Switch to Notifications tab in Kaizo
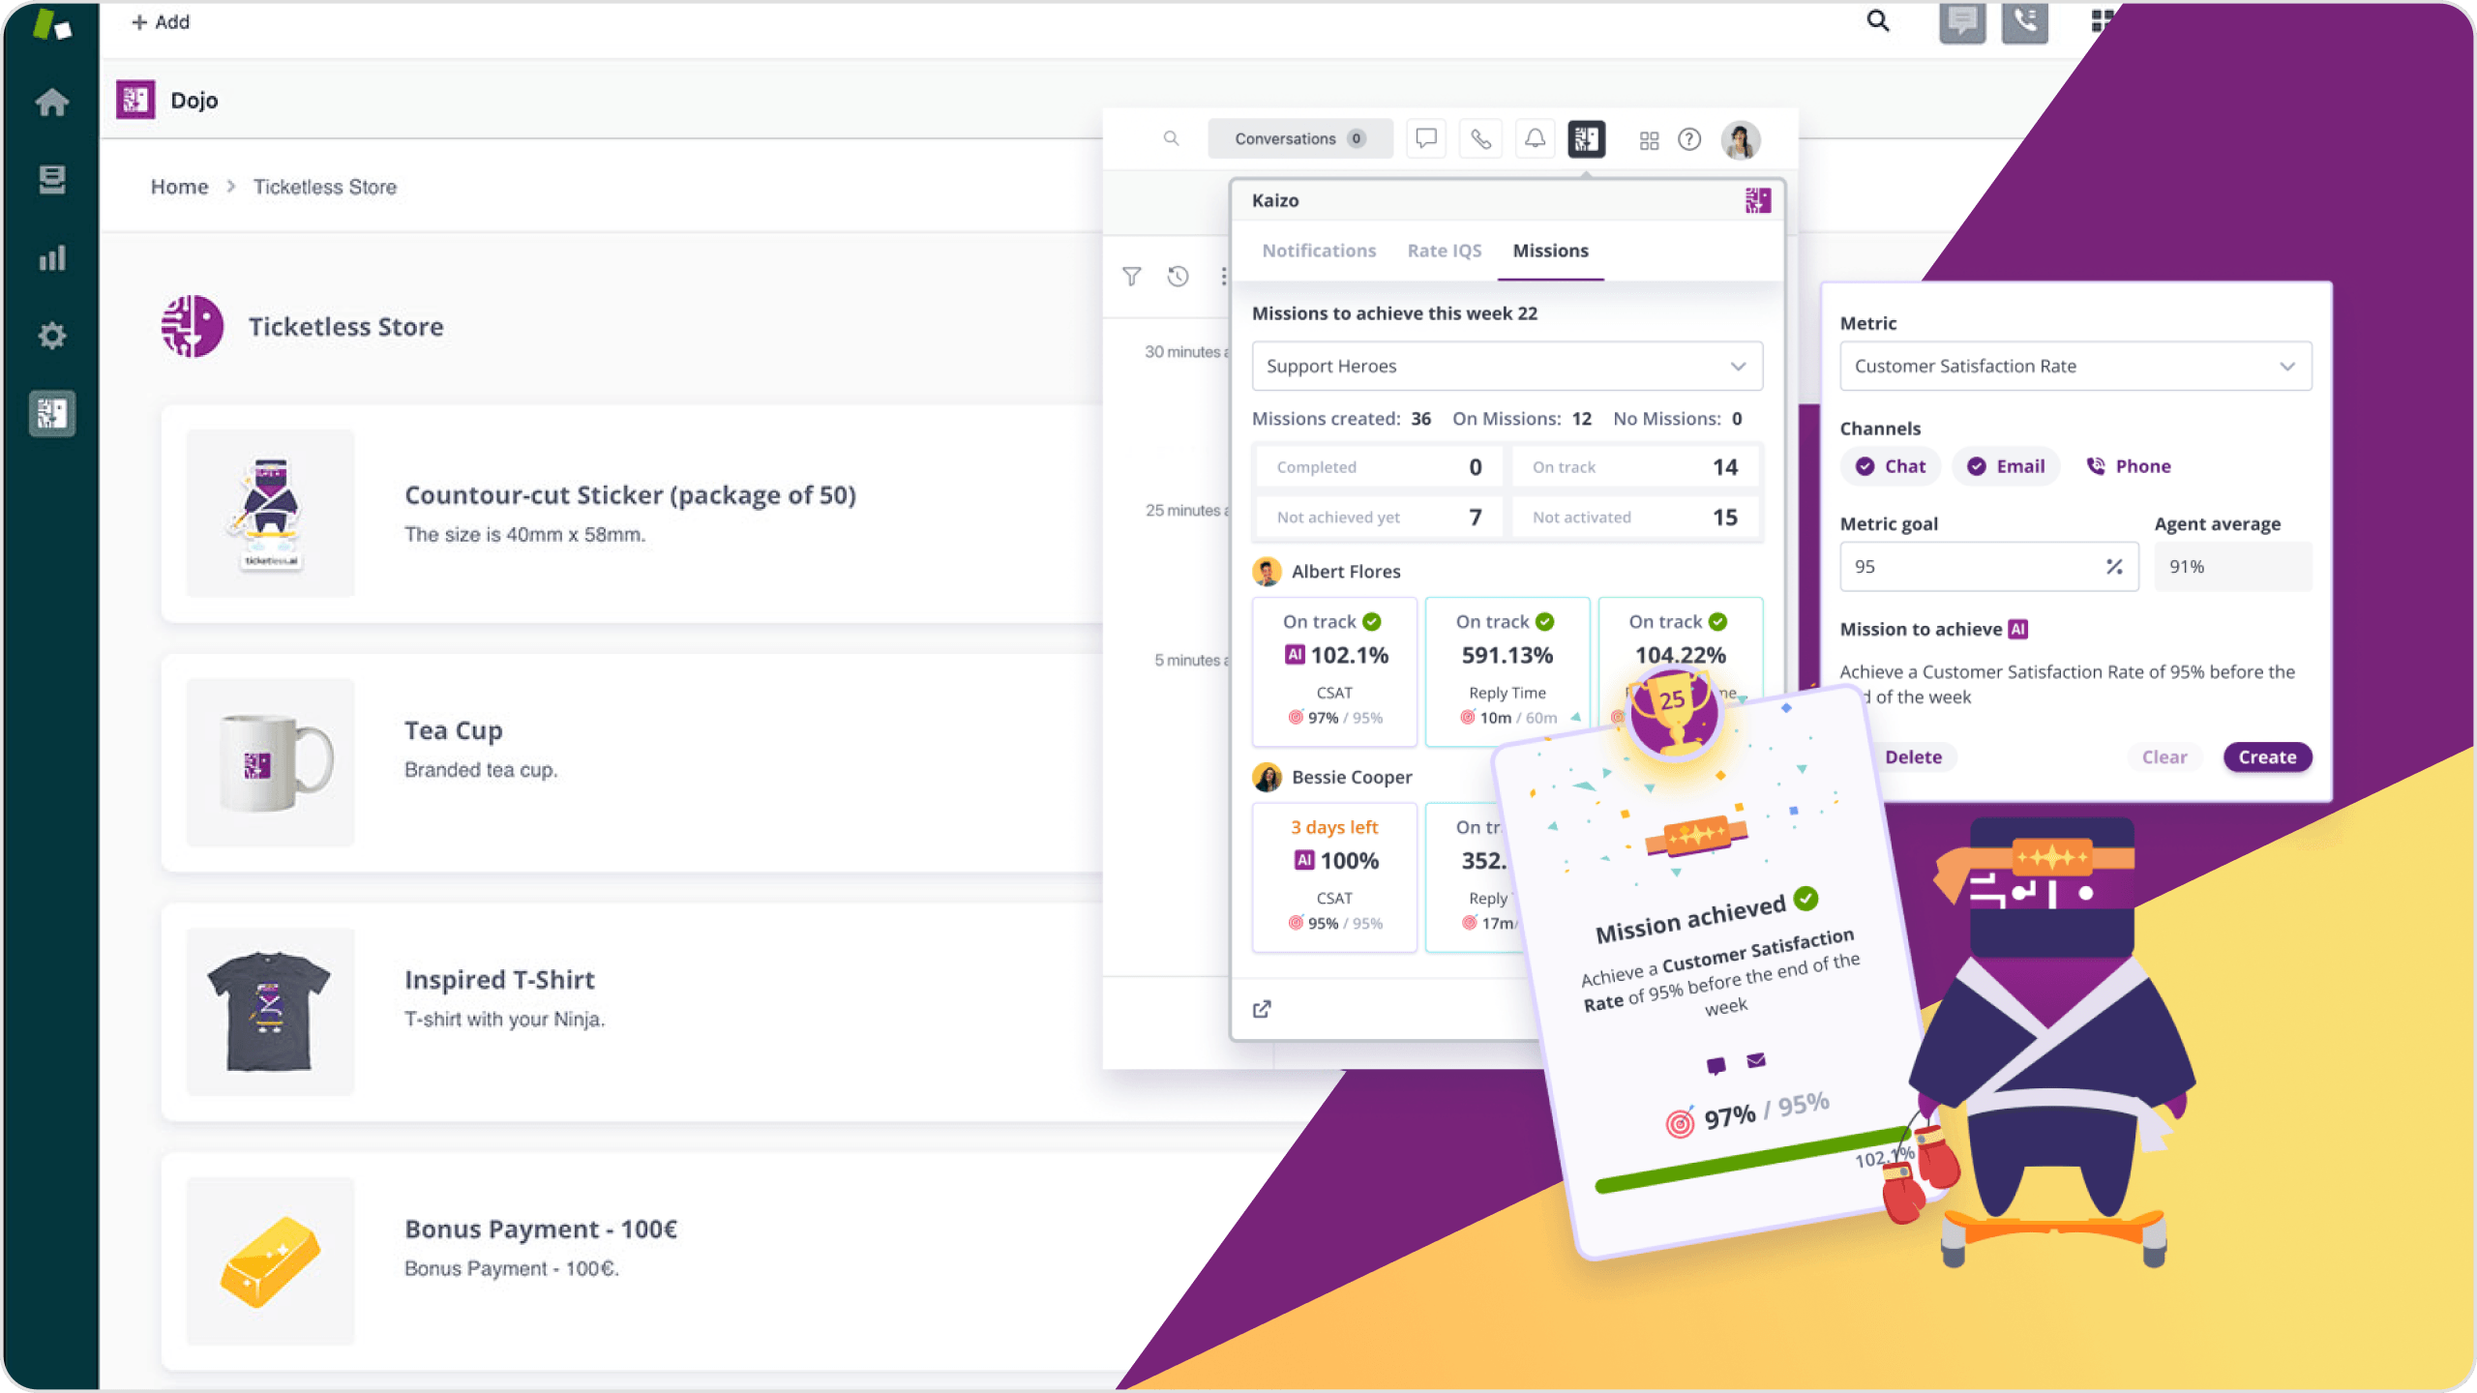 click(x=1319, y=250)
